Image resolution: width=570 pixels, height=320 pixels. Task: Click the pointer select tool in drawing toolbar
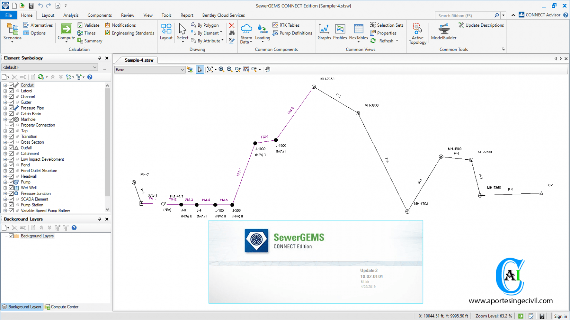[x=200, y=69]
